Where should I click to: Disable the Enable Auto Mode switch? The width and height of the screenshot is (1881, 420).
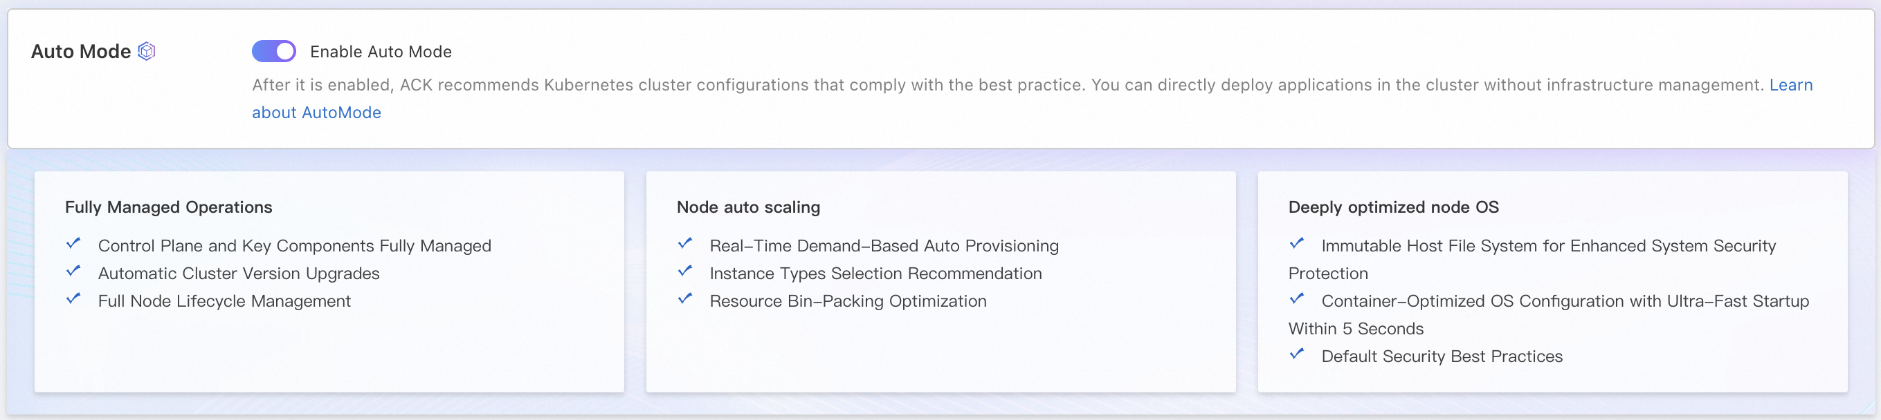[x=274, y=51]
